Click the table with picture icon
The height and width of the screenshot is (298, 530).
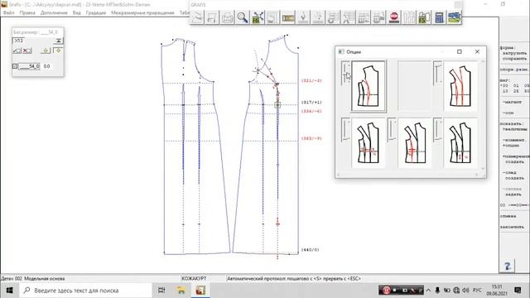[378, 17]
